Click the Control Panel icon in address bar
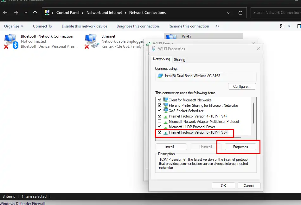The image size is (301, 205). tap(47, 12)
